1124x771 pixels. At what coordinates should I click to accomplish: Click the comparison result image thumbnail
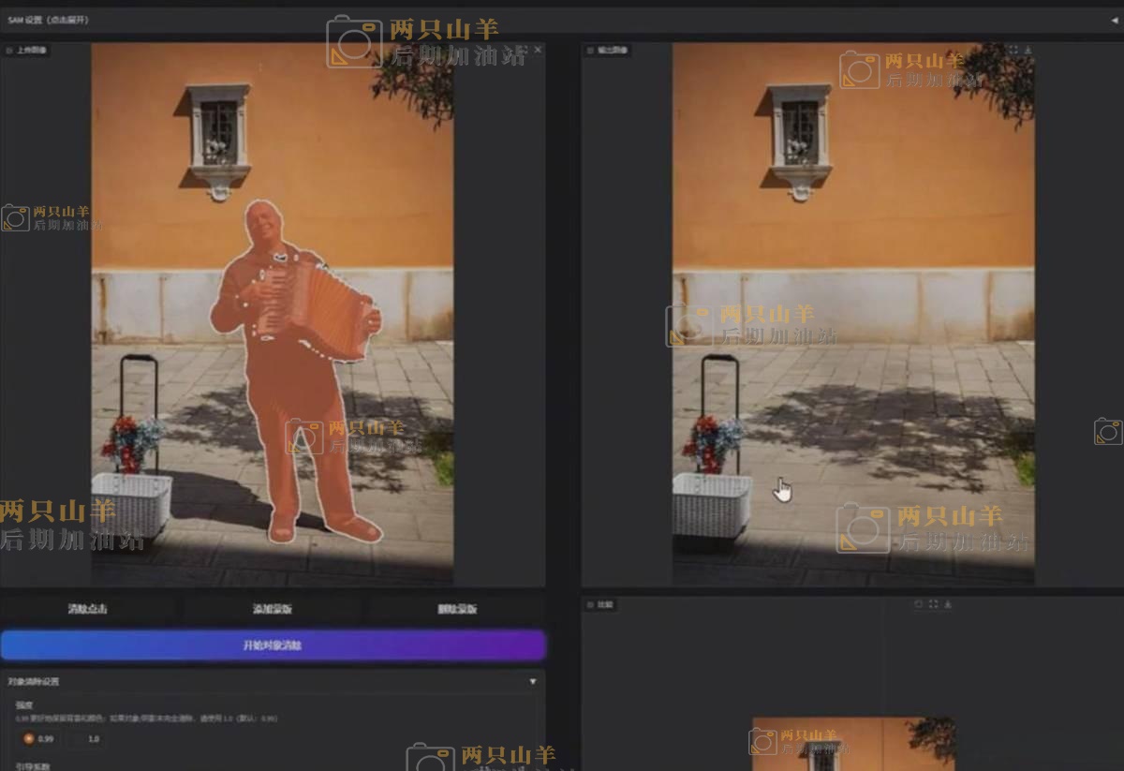852,745
